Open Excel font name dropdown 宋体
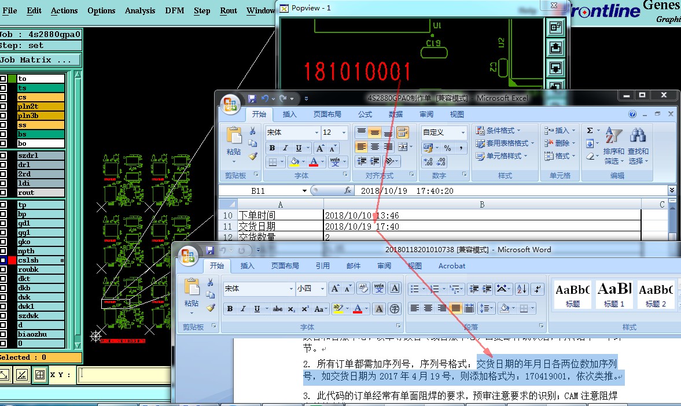Screen dimensions: 681x406 coord(316,132)
